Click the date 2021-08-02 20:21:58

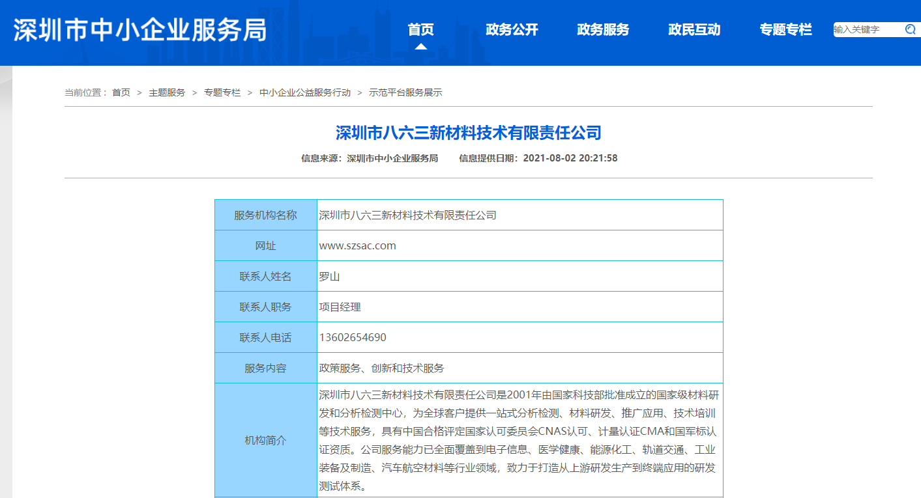(570, 158)
